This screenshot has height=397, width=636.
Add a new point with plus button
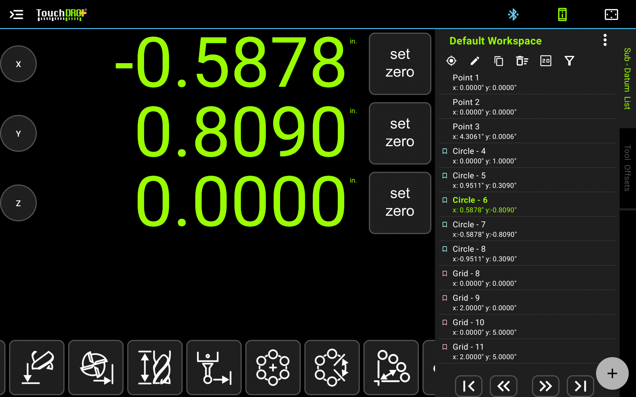coord(612,373)
